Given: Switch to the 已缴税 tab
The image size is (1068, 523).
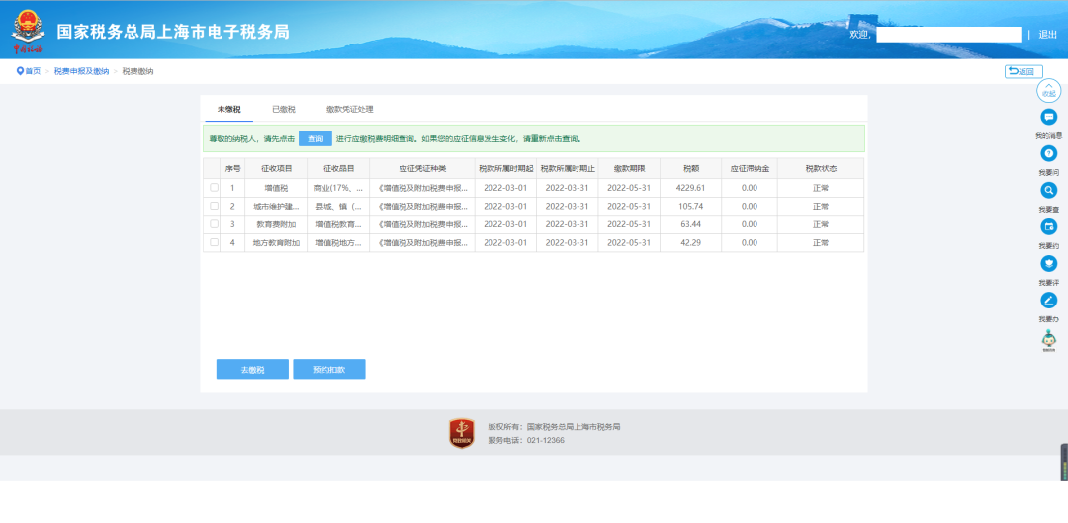Looking at the screenshot, I should pyautogui.click(x=284, y=109).
